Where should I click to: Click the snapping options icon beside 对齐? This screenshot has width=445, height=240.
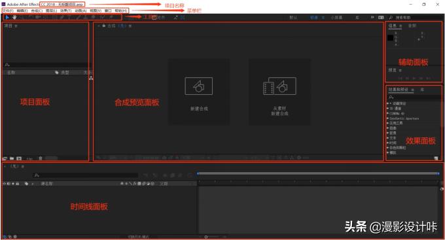[x=175, y=17]
